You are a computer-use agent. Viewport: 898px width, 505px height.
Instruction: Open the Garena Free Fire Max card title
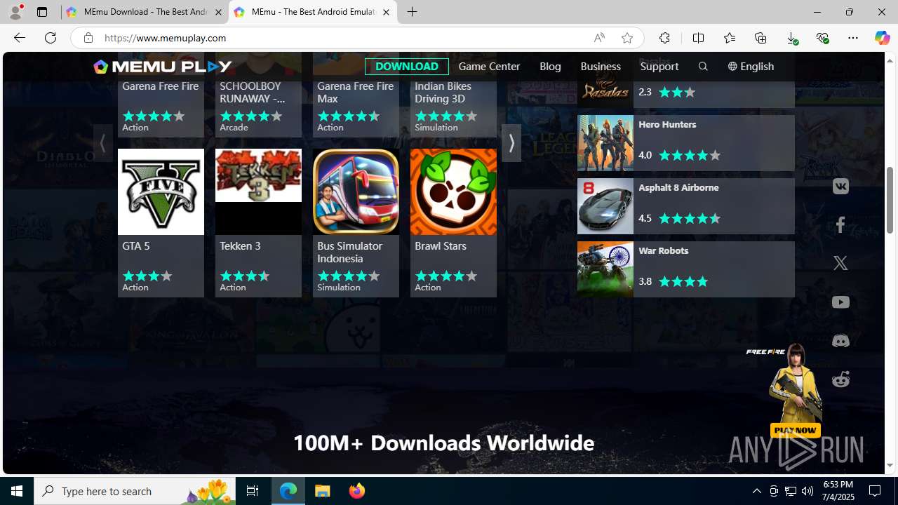point(355,92)
